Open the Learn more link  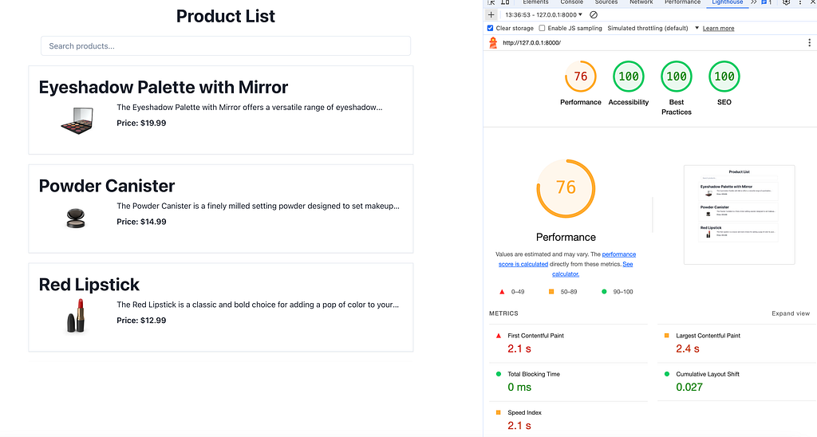(718, 28)
